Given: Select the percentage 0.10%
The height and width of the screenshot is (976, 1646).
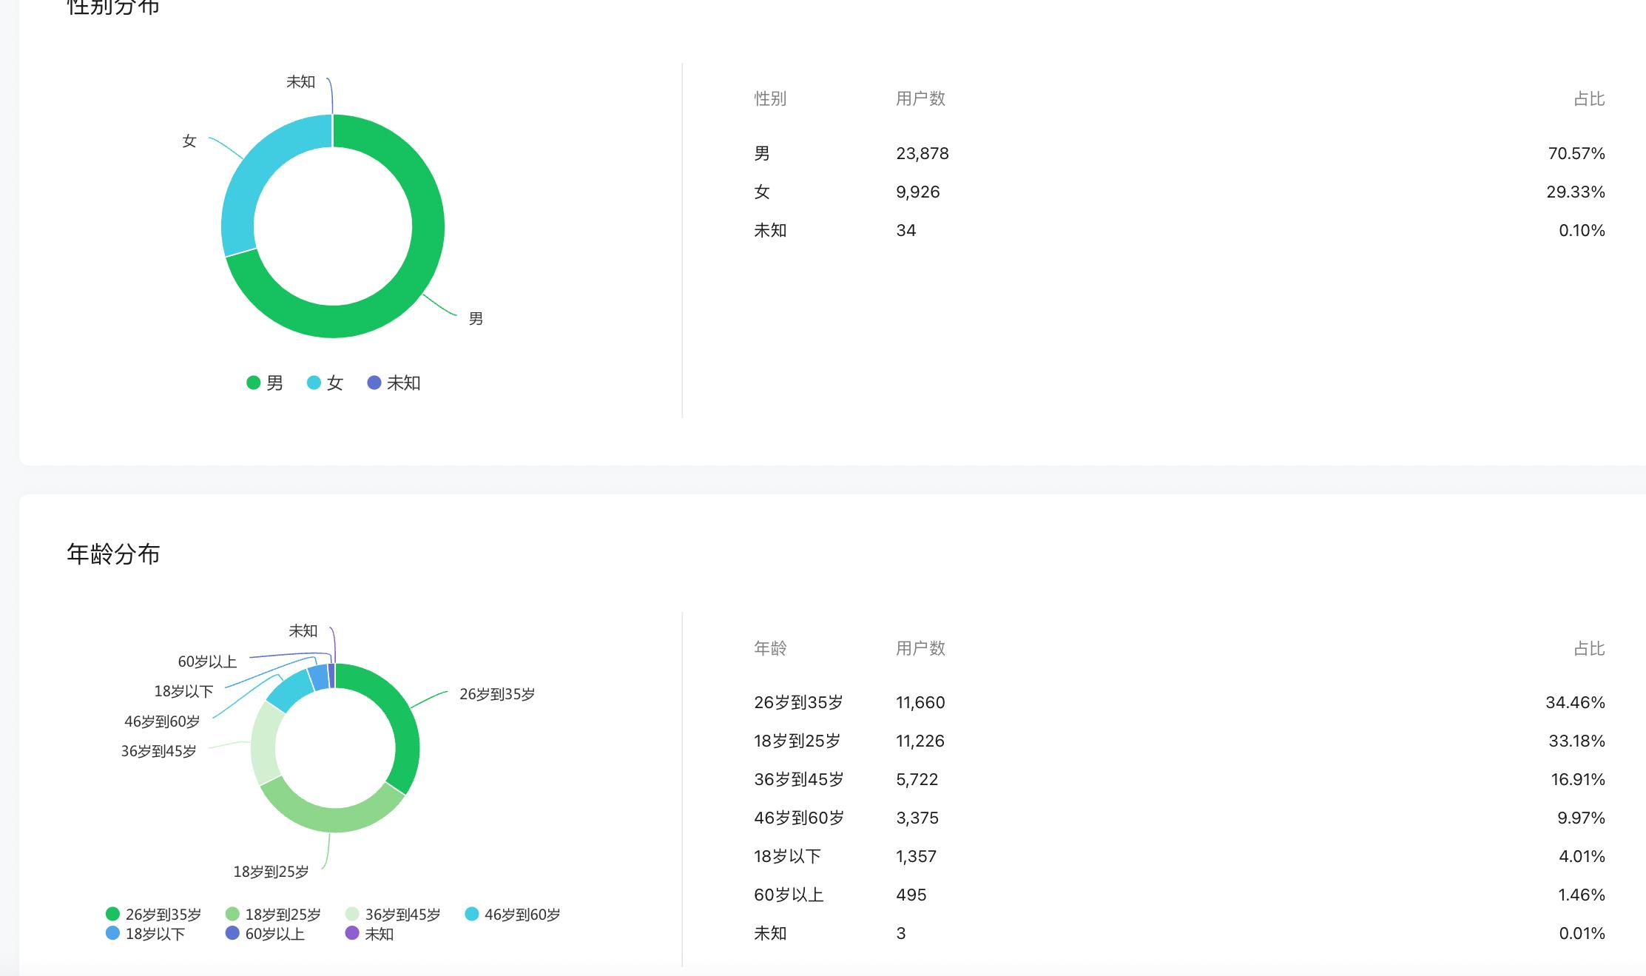Looking at the screenshot, I should tap(1582, 230).
